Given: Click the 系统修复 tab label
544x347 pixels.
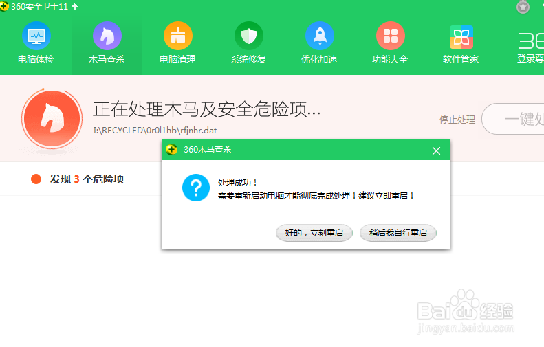Looking at the screenshot, I should (x=248, y=59).
